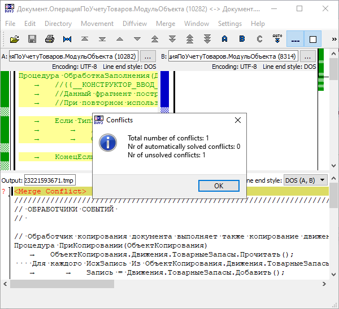The height and width of the screenshot is (309, 339).
Task: Select lines from C button
Action: (260, 39)
